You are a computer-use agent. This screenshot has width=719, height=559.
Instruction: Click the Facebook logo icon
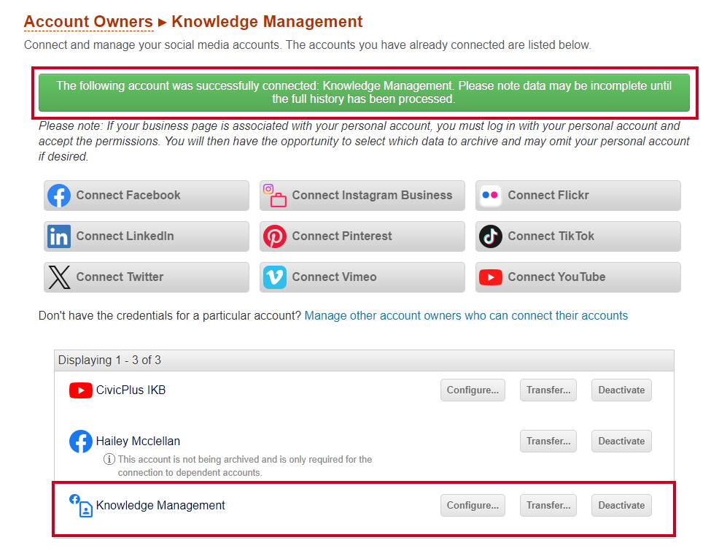click(x=59, y=196)
